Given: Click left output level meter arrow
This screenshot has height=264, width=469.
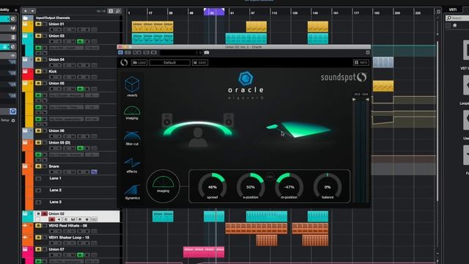Looking at the screenshot, I should click(x=354, y=100).
